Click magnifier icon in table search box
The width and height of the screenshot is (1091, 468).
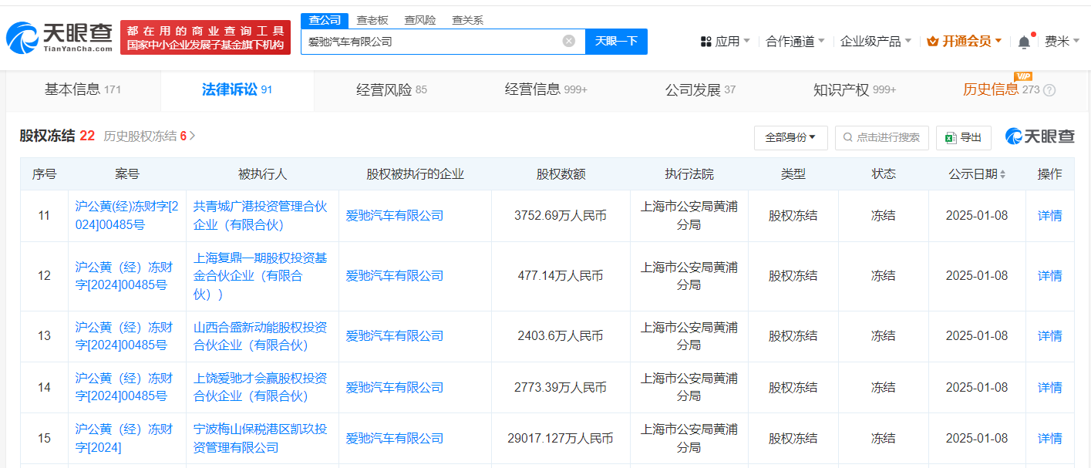click(848, 137)
